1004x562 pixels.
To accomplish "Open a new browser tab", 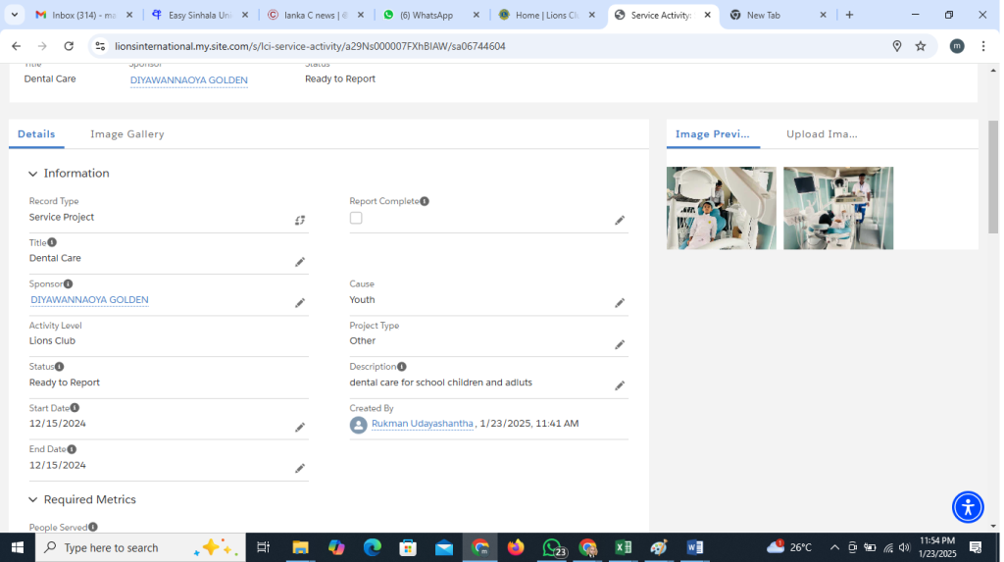I will [x=849, y=15].
